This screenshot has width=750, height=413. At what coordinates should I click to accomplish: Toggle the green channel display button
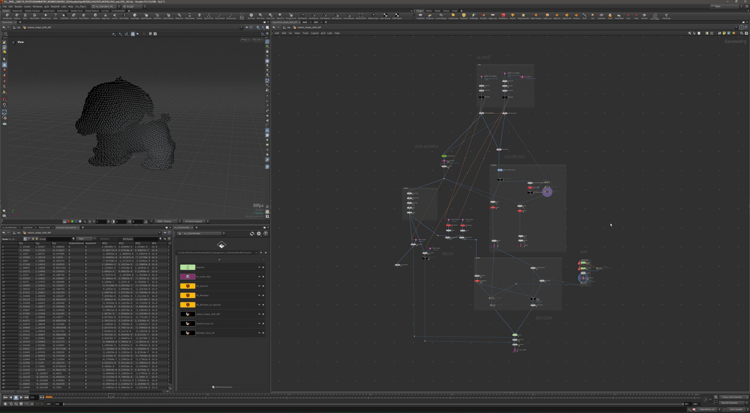(x=72, y=221)
